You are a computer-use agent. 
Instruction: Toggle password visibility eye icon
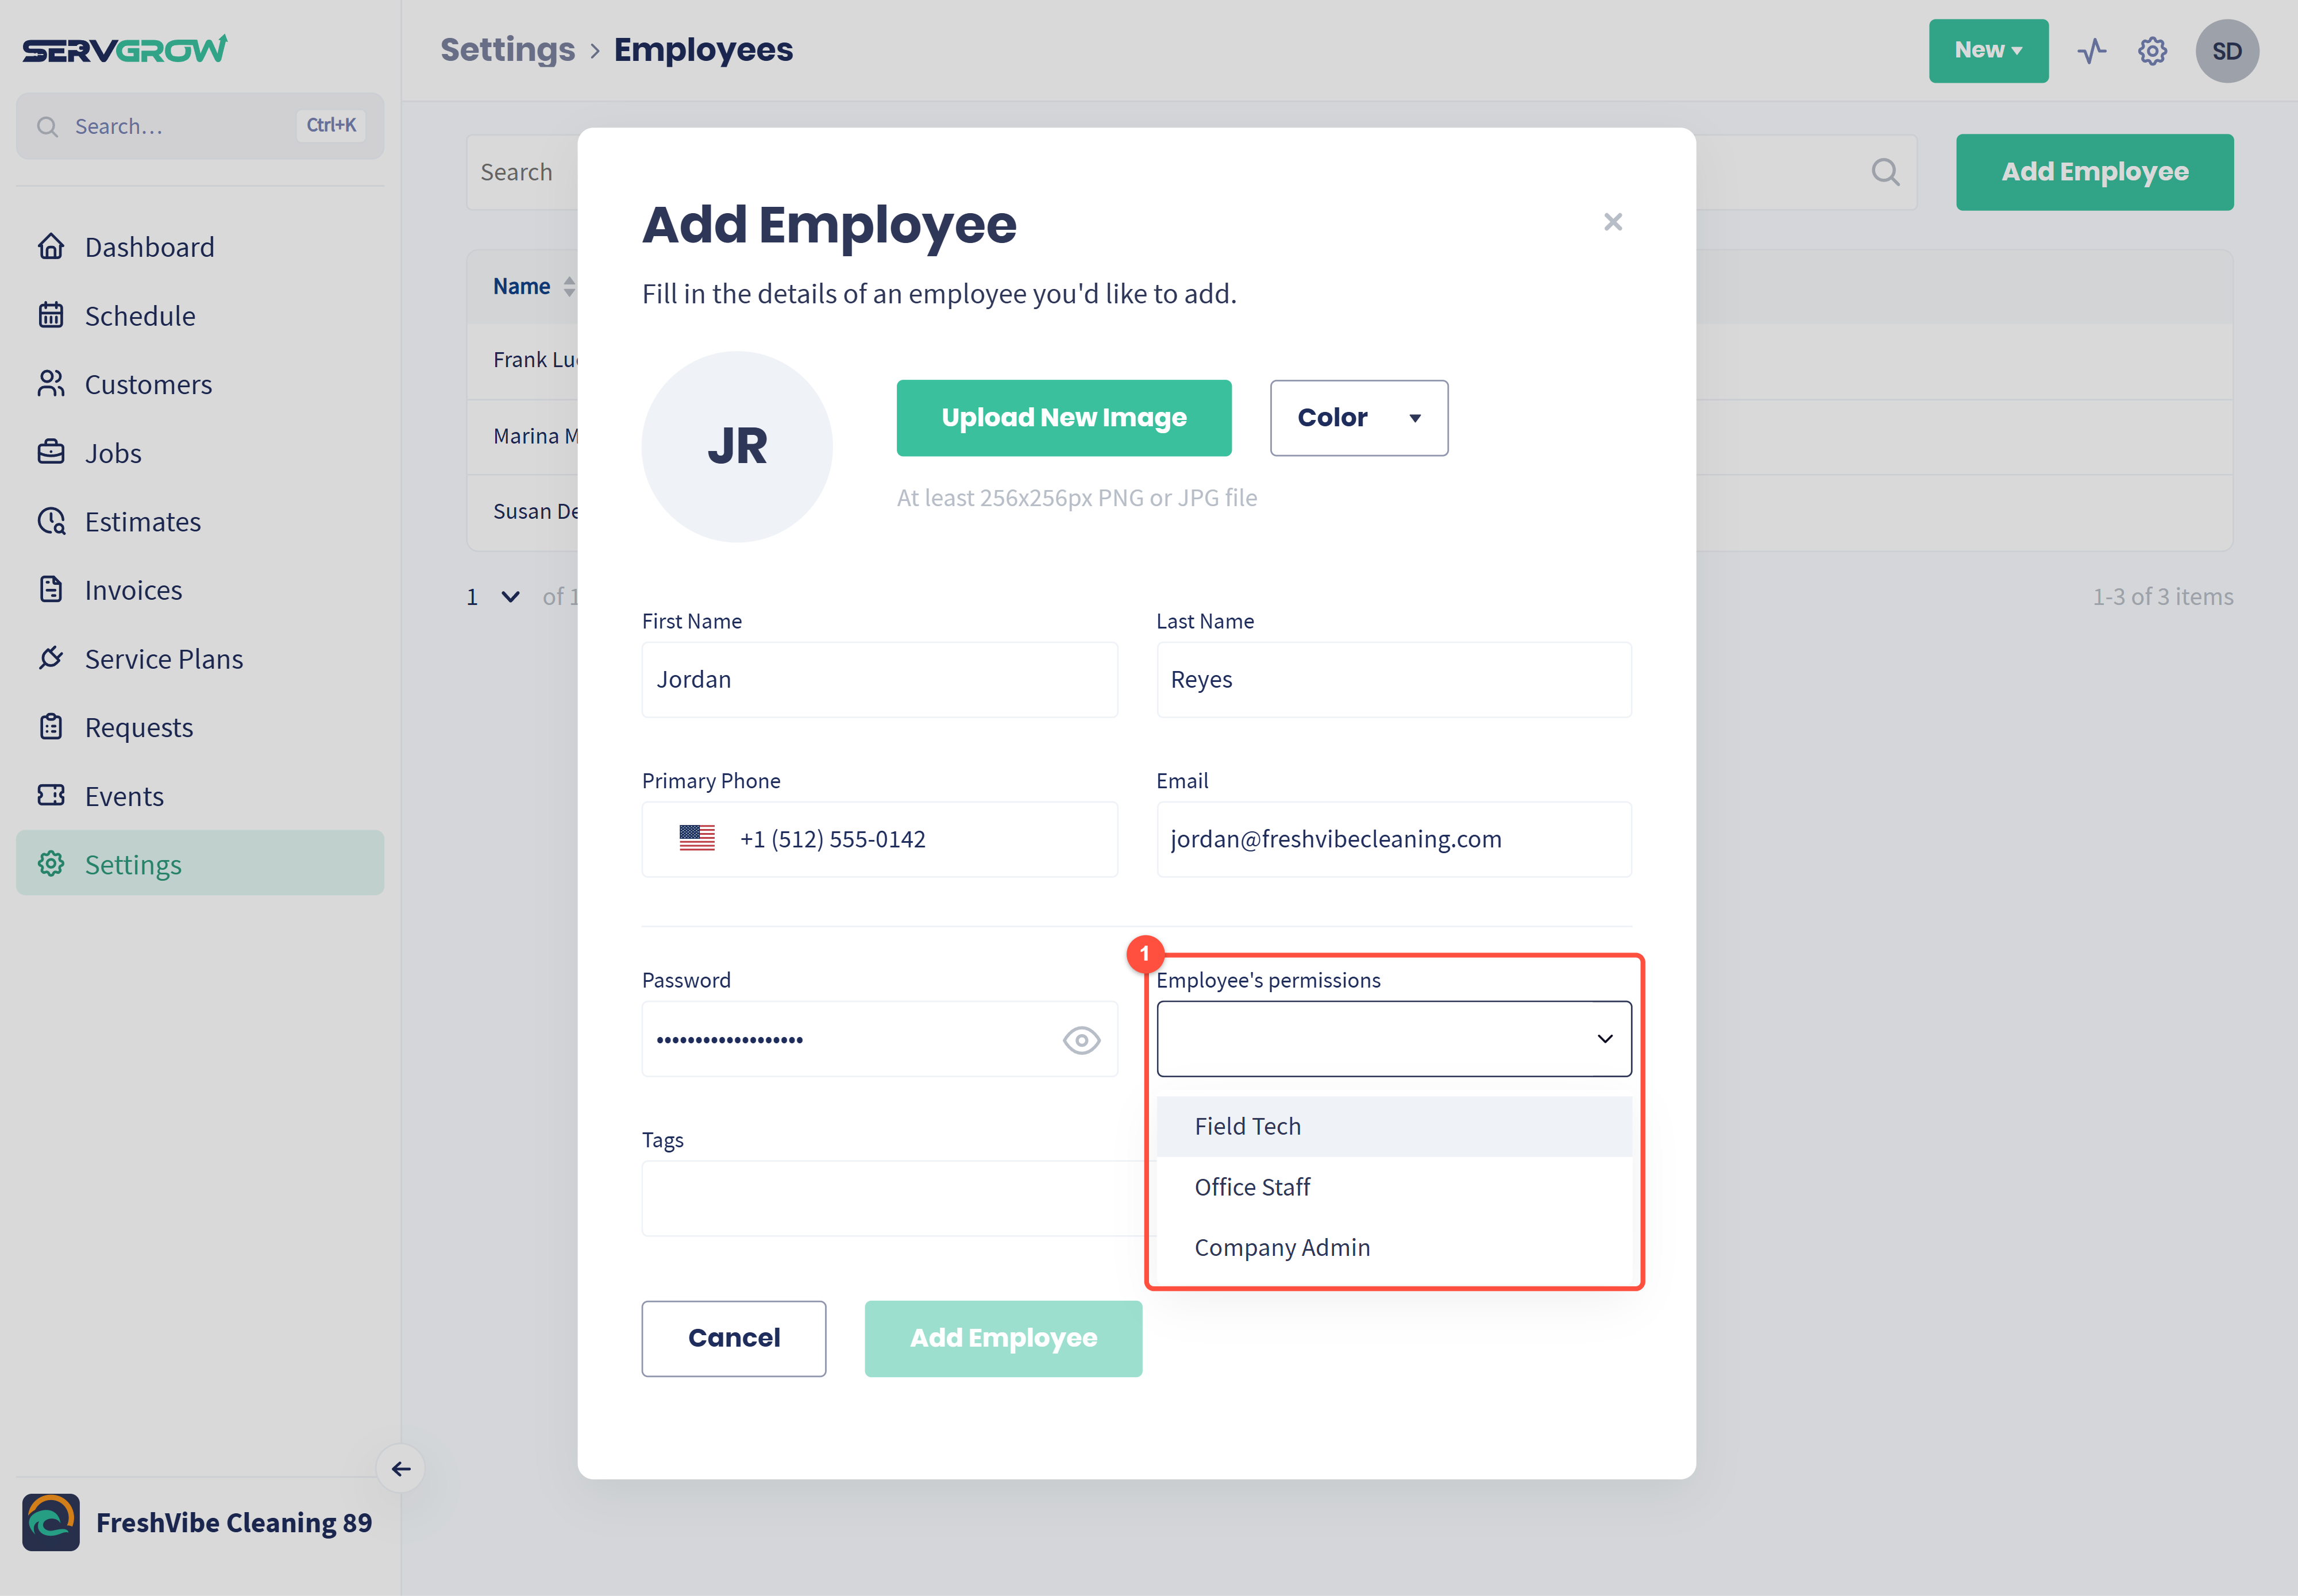(x=1081, y=1040)
